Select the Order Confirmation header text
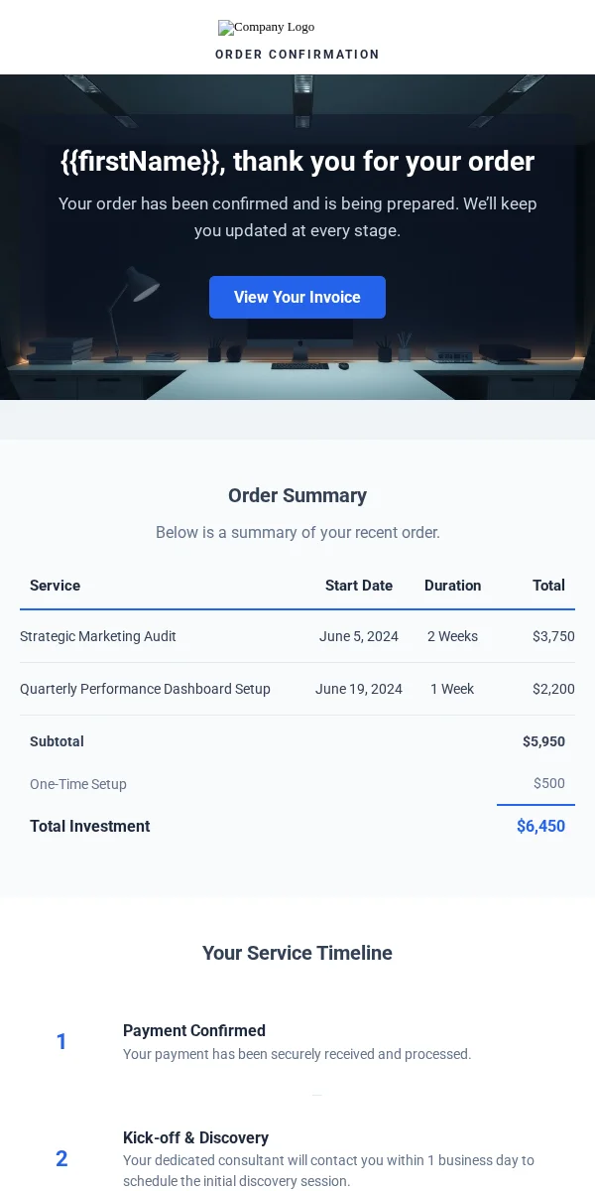Screen dimensions: 595x1191 pyautogui.click(x=297, y=55)
